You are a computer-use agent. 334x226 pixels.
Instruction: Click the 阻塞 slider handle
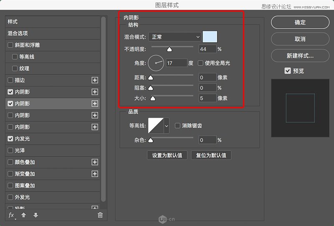[x=151, y=88]
